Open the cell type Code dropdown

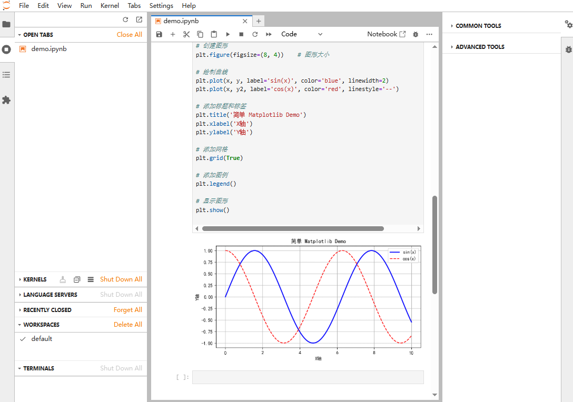coord(302,34)
